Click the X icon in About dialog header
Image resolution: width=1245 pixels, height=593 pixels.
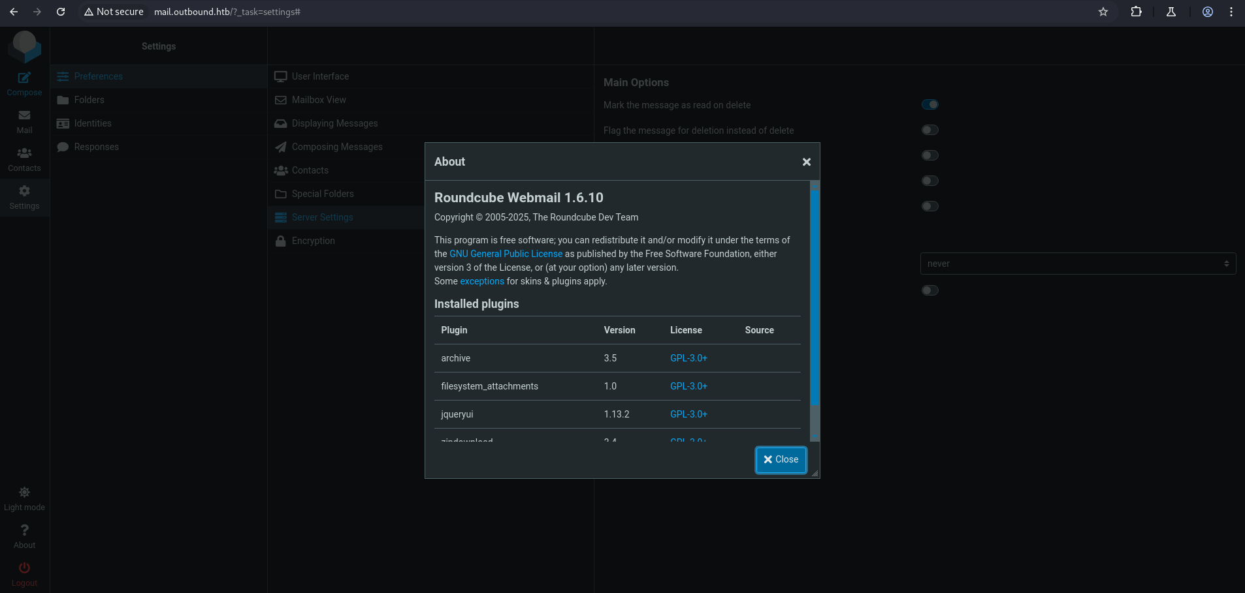(806, 162)
